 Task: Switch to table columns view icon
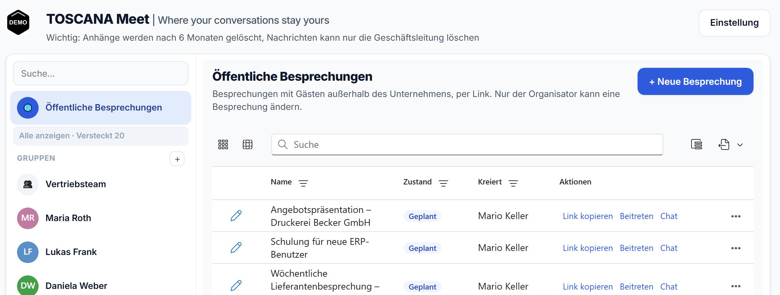248,144
